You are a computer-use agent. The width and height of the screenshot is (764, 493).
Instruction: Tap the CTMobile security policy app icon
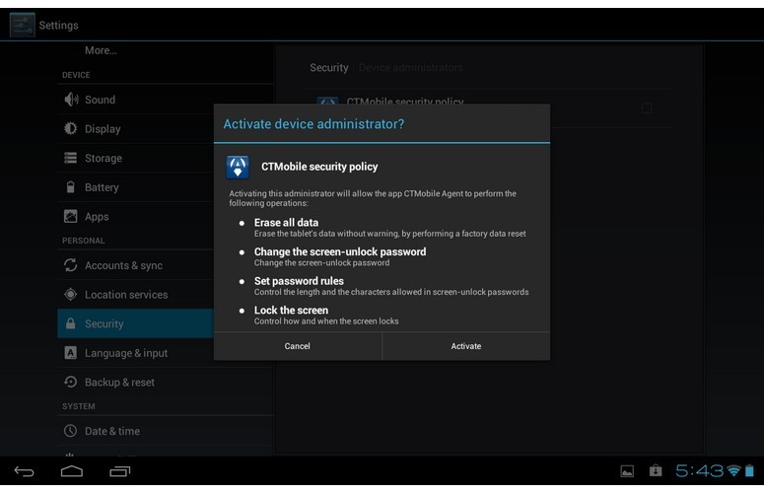[238, 167]
